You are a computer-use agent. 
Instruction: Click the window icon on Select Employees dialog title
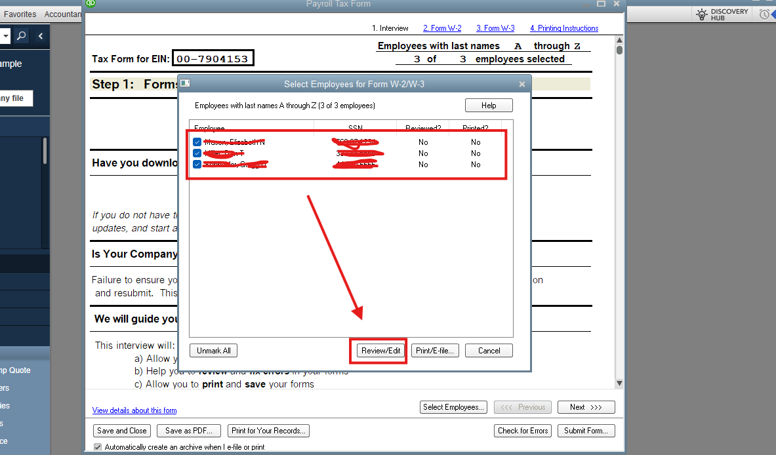tap(185, 83)
